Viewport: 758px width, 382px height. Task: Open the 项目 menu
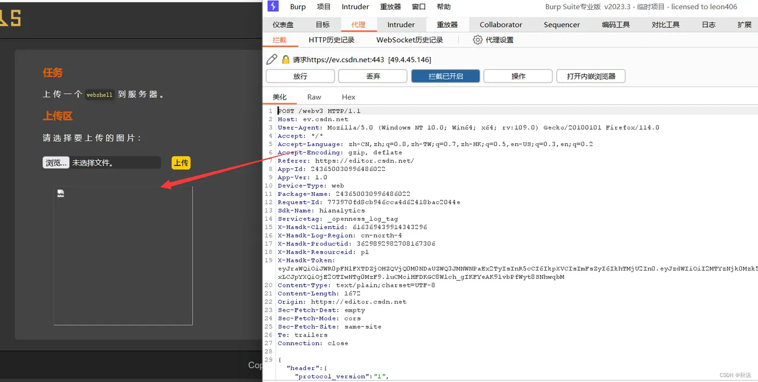[x=324, y=7]
